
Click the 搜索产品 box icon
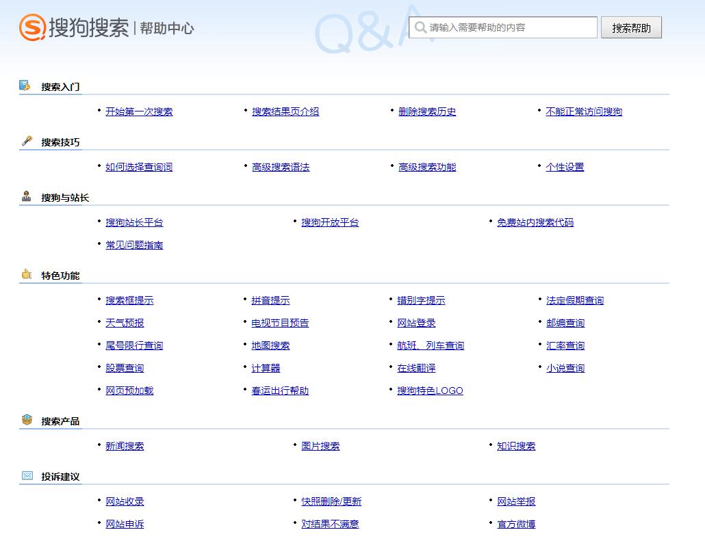click(x=27, y=419)
